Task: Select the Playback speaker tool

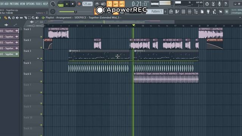Action: pos(37,18)
